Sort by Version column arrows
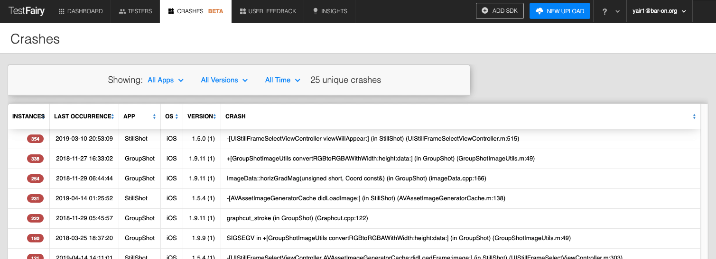Screen dimensions: 716x259 pyautogui.click(x=214, y=116)
